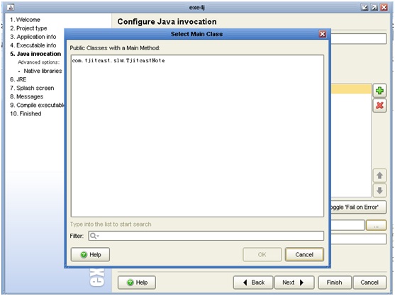Click the filter magnifier dropdown icon
Screen dimensions: 395x296
94,236
